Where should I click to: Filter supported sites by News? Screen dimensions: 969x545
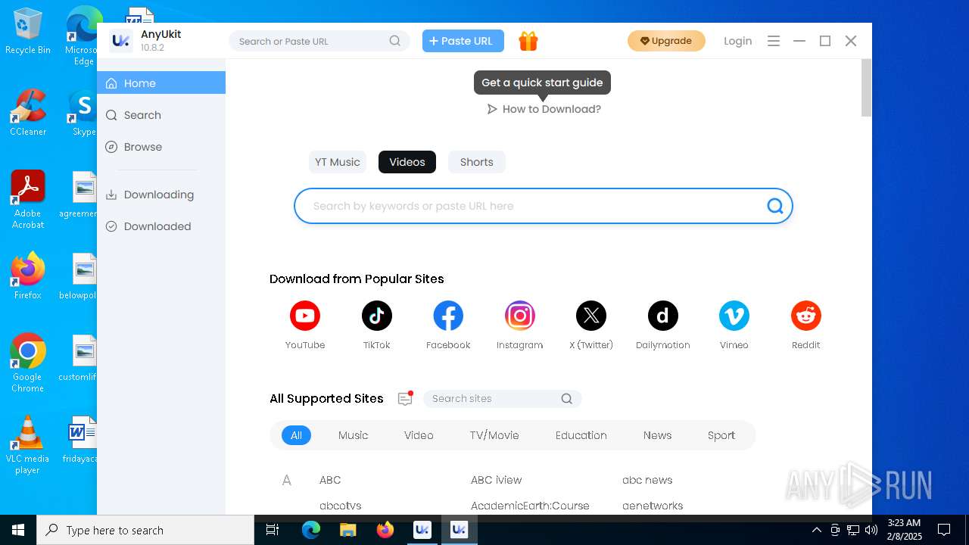tap(657, 435)
